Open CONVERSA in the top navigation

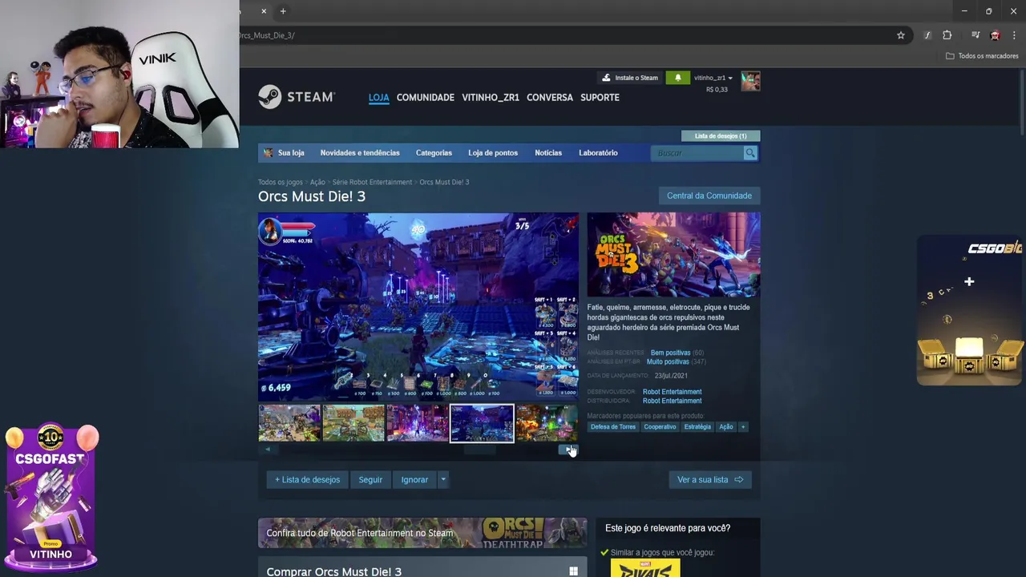[550, 98]
